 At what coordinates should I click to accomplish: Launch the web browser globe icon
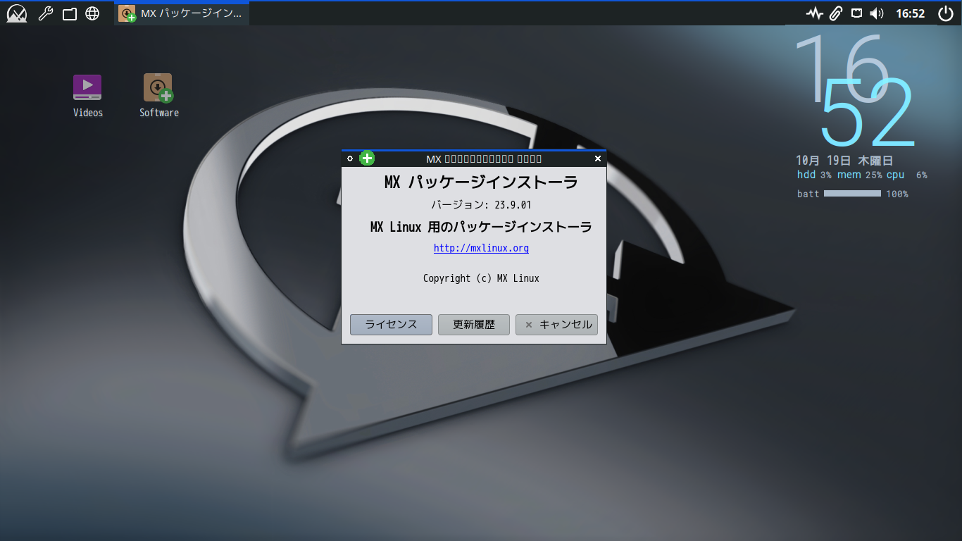[x=92, y=13]
